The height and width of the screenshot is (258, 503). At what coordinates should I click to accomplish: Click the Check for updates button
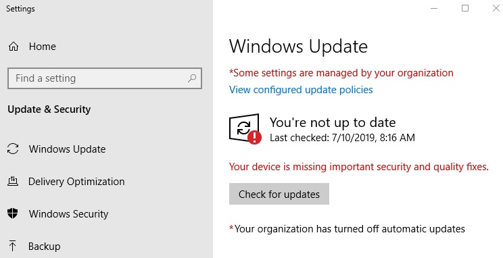pyautogui.click(x=279, y=194)
